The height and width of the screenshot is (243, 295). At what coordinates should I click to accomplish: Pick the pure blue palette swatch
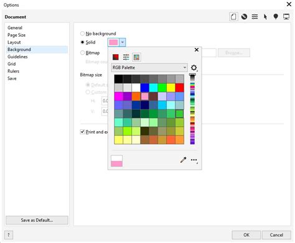click(144, 88)
